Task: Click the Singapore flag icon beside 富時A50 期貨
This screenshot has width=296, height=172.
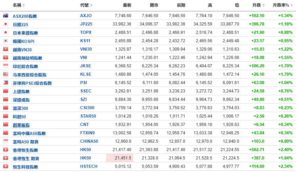Action: (x=5, y=141)
